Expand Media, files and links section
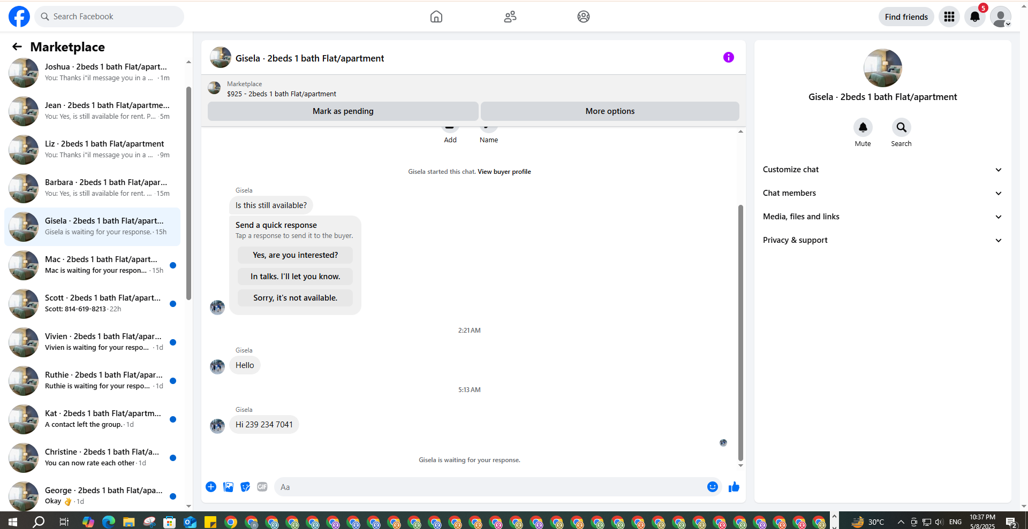The image size is (1028, 529). (883, 217)
